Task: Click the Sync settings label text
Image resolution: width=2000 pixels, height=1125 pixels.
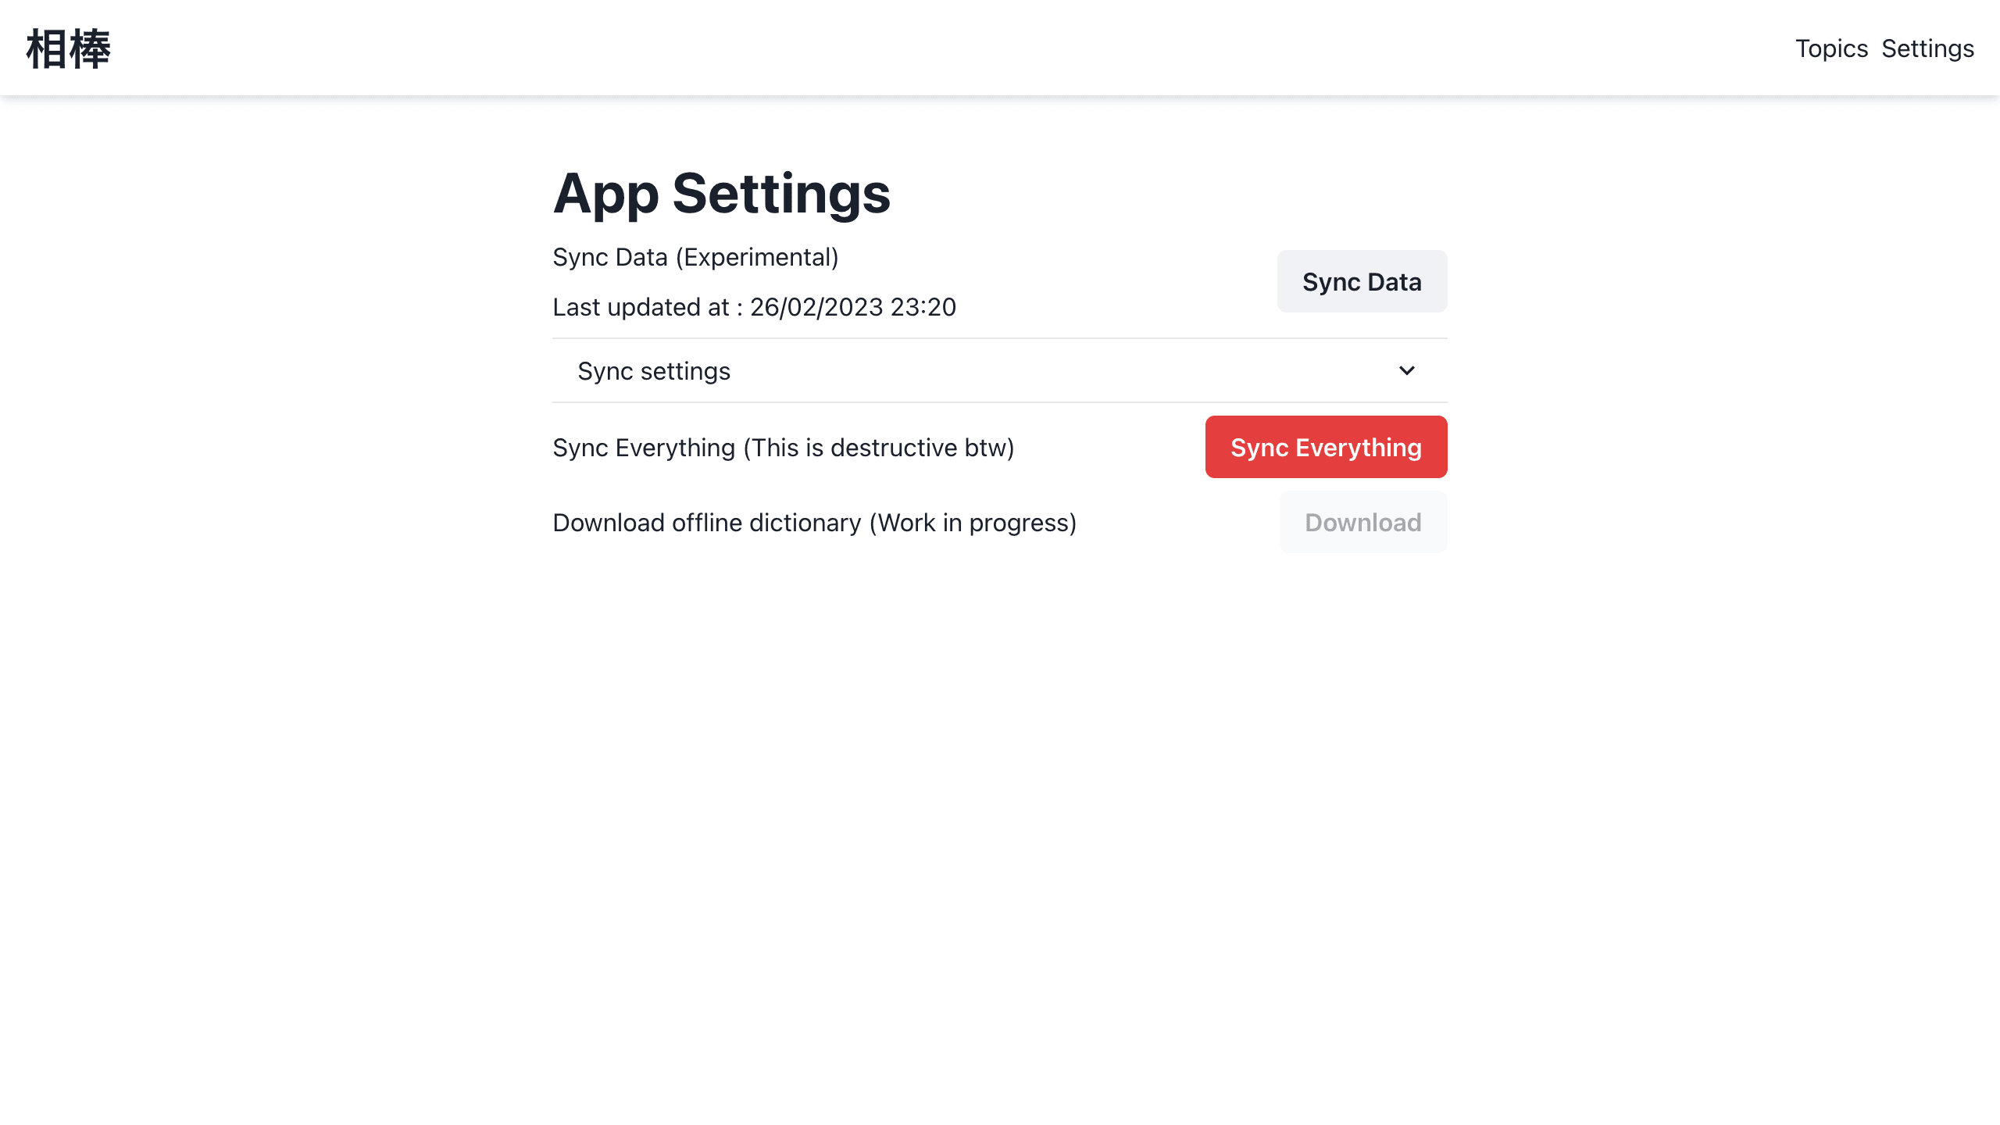Action: tap(654, 371)
